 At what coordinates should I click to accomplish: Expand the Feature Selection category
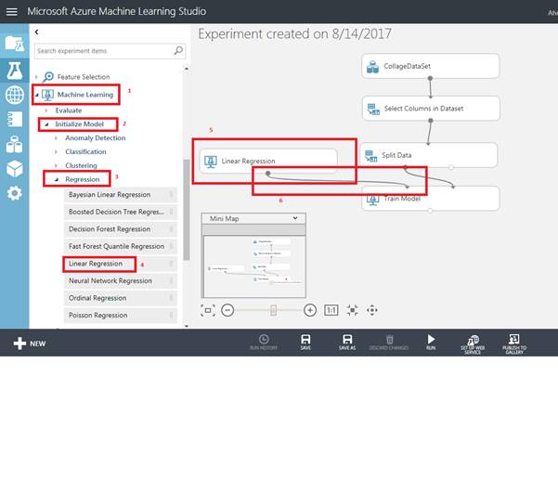[36, 77]
